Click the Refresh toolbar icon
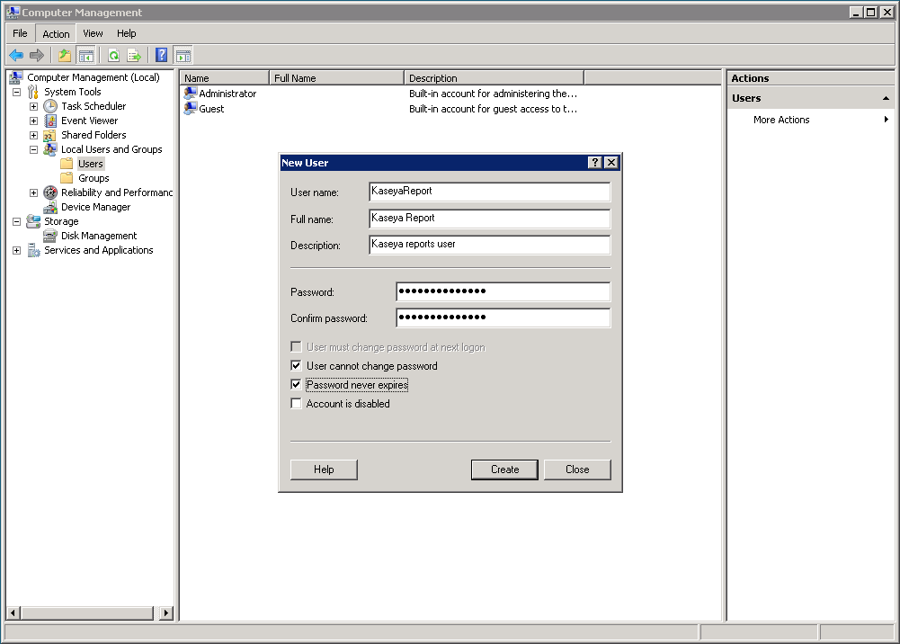 114,55
